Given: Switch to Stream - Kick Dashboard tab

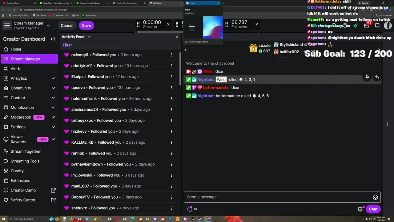Looking at the screenshot, I should [93, 3].
